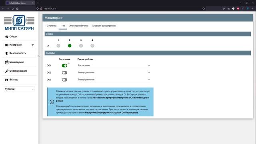
Task: Click the Выход logout icon
Action: tap(7, 80)
